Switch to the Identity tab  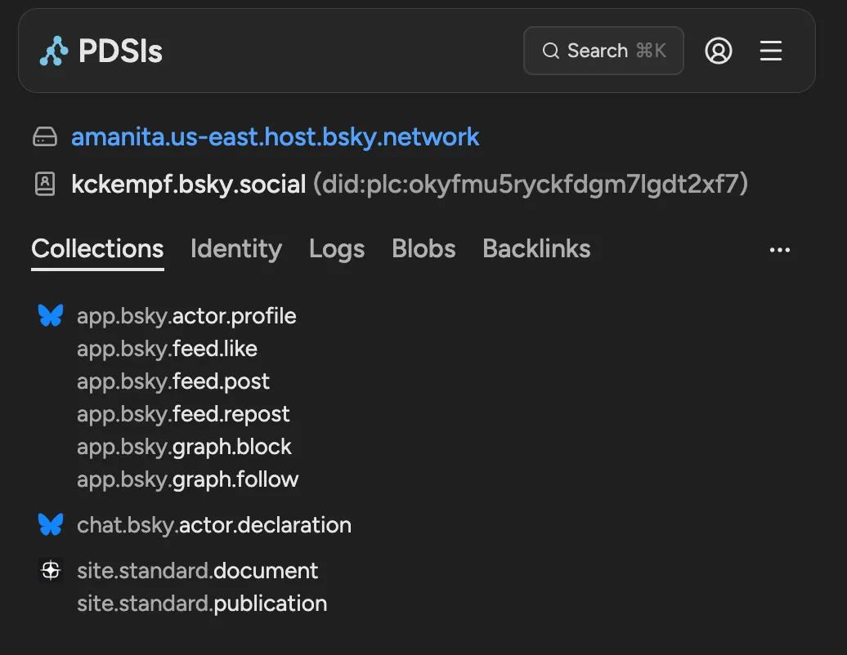pyautogui.click(x=236, y=249)
